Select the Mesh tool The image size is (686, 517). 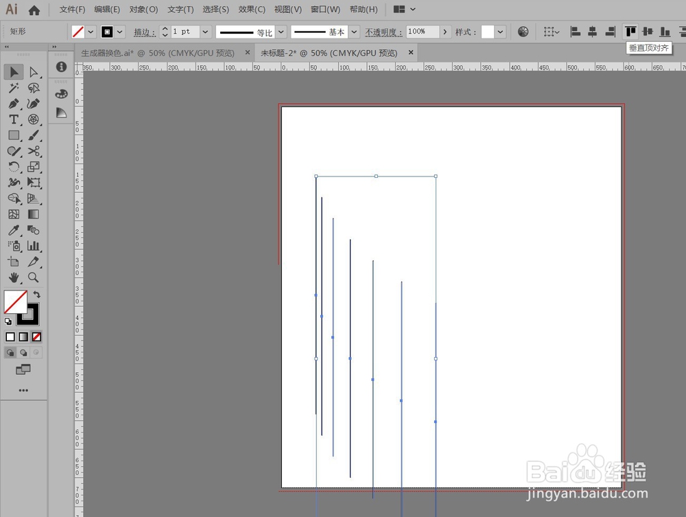click(14, 214)
